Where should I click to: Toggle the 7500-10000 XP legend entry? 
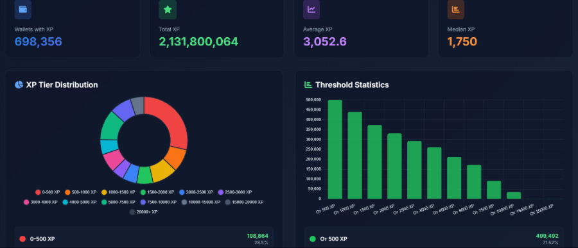pyautogui.click(x=160, y=202)
